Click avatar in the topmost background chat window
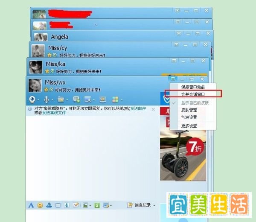The image size is (256, 222). tap(39, 14)
